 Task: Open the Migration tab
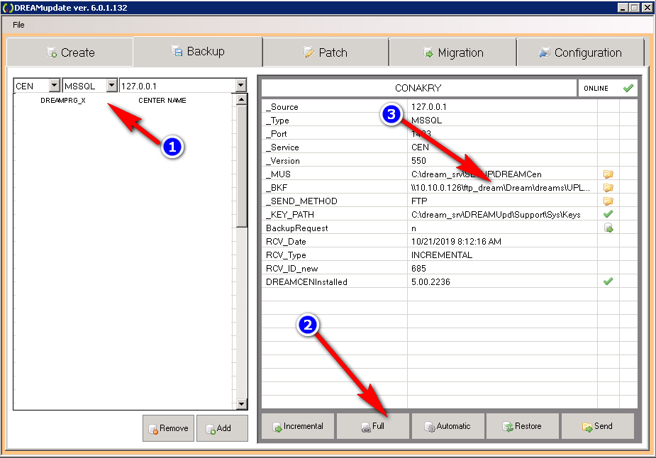(x=453, y=52)
